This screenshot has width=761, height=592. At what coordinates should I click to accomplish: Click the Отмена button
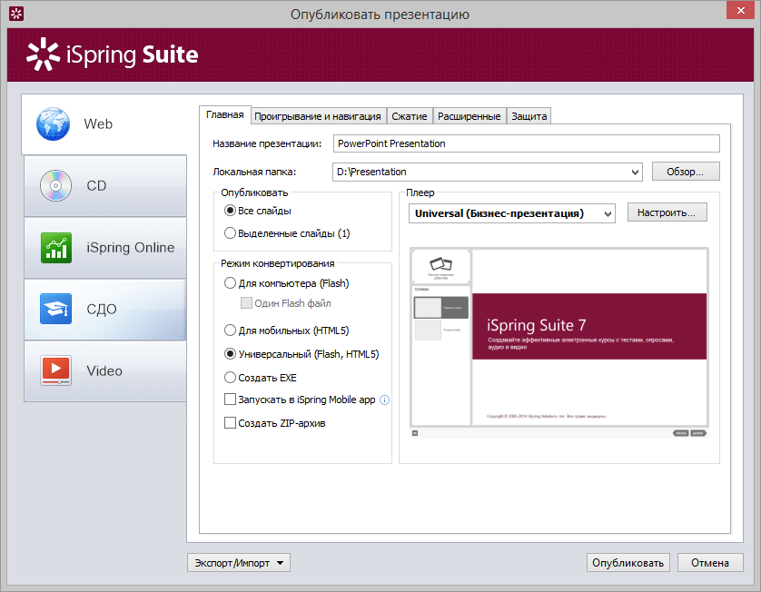pyautogui.click(x=710, y=563)
